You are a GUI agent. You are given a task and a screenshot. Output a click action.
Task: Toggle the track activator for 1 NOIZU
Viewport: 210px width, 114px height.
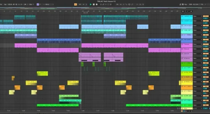click(x=205, y=16)
